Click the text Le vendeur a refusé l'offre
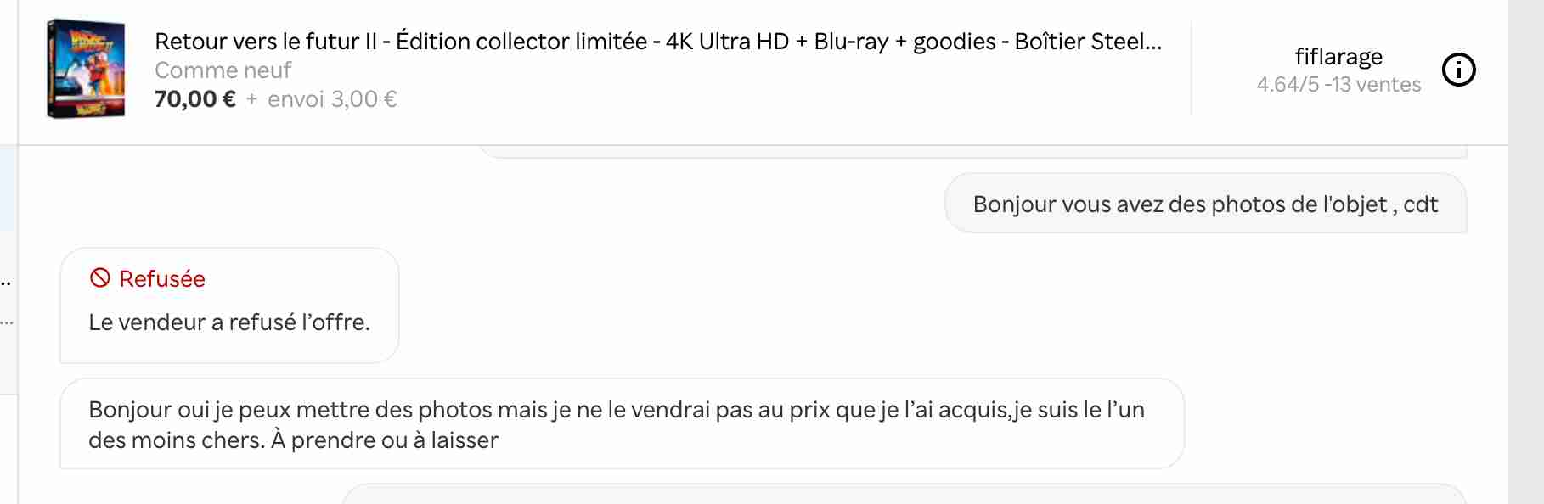 (229, 322)
